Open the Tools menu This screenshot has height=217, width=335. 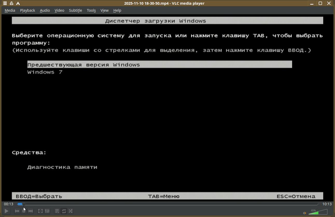tap(91, 10)
